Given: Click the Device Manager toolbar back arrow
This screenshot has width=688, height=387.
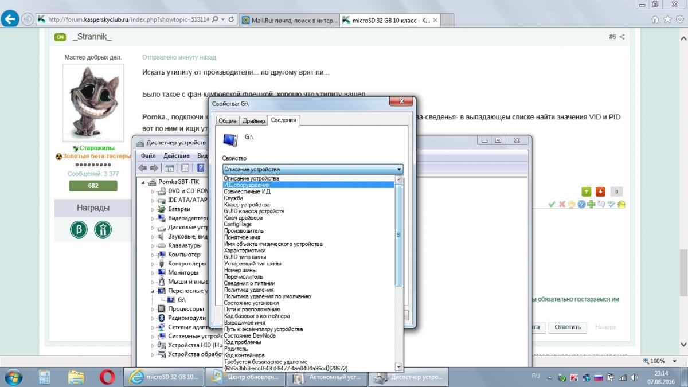Looking at the screenshot, I should click(x=143, y=168).
